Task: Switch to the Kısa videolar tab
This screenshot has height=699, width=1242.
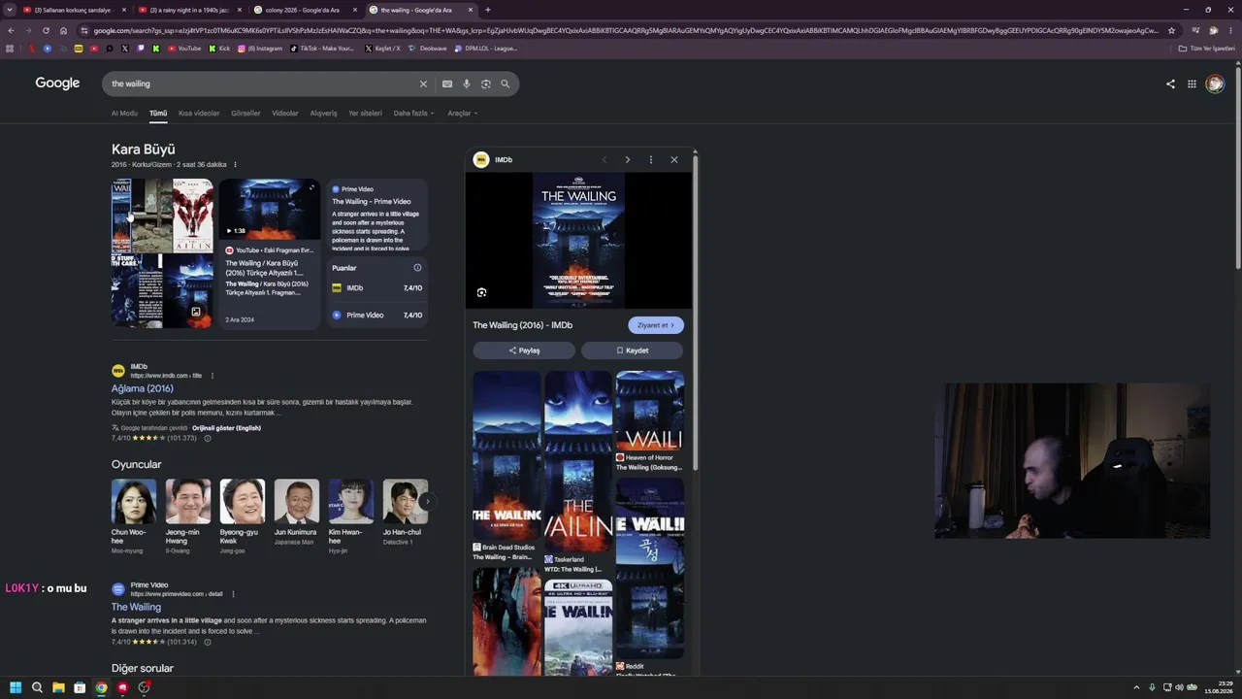Action: 199,114
